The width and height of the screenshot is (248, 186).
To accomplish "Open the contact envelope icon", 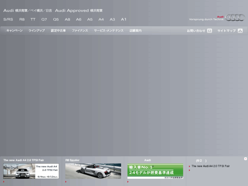I will [209, 31].
